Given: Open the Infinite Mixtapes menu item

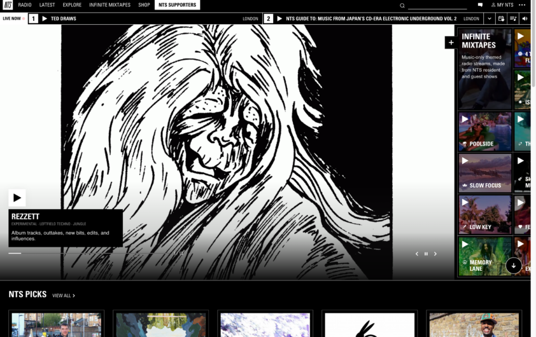Looking at the screenshot, I should 109,5.
